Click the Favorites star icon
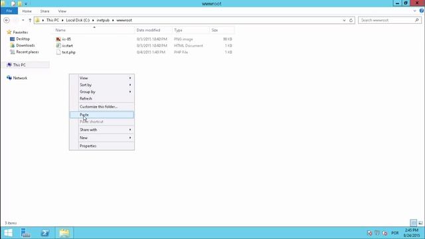Viewport: 425px width, 239px height. click(9, 33)
